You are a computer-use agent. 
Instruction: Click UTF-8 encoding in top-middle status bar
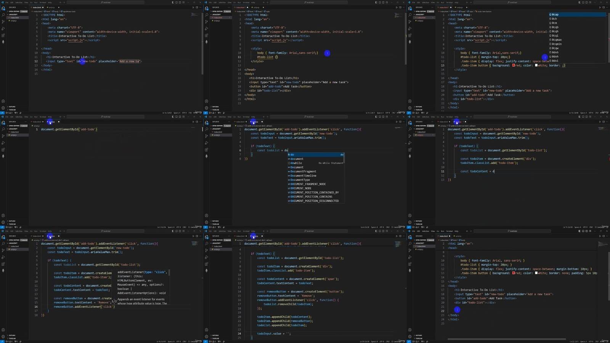[x=387, y=113]
